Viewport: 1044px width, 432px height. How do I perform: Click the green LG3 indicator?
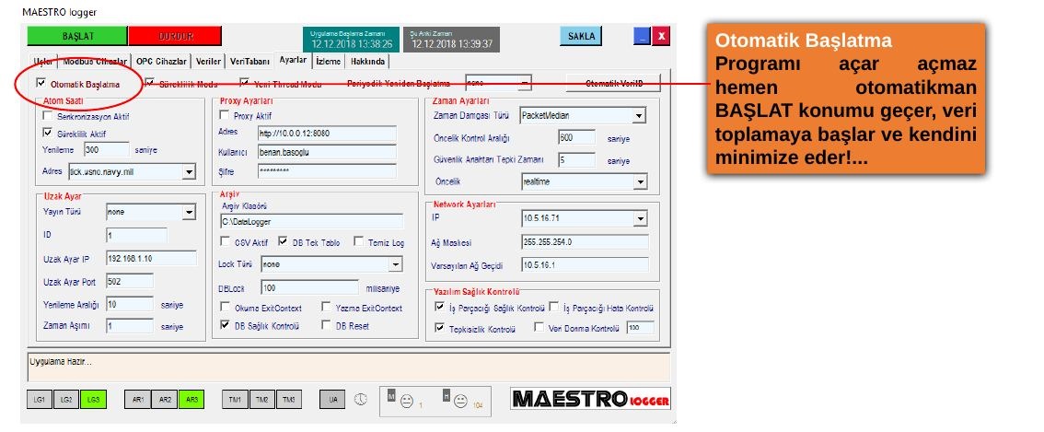tap(93, 400)
